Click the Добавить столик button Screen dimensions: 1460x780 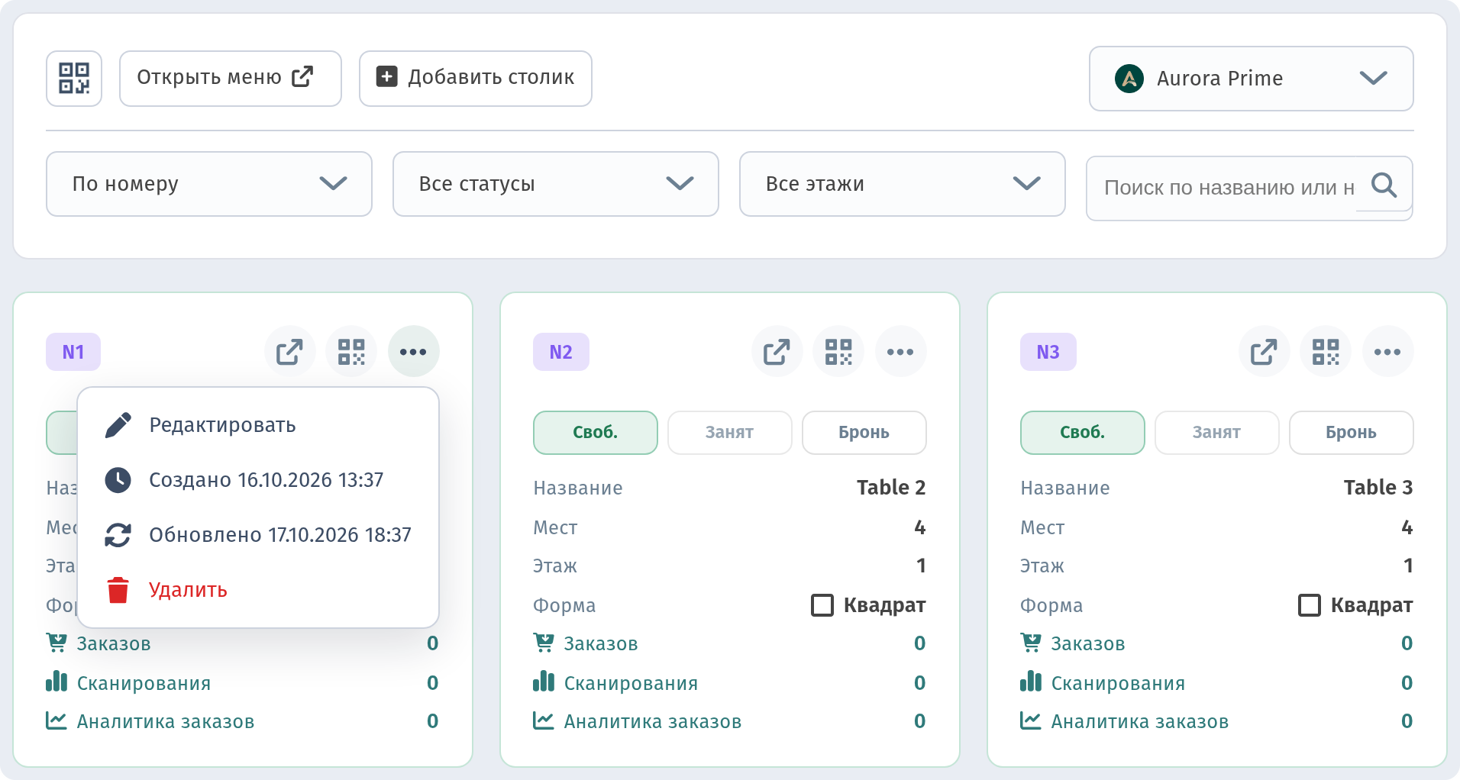tap(476, 79)
